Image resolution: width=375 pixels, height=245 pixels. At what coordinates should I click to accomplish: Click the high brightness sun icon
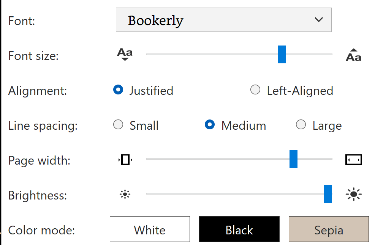click(x=354, y=195)
